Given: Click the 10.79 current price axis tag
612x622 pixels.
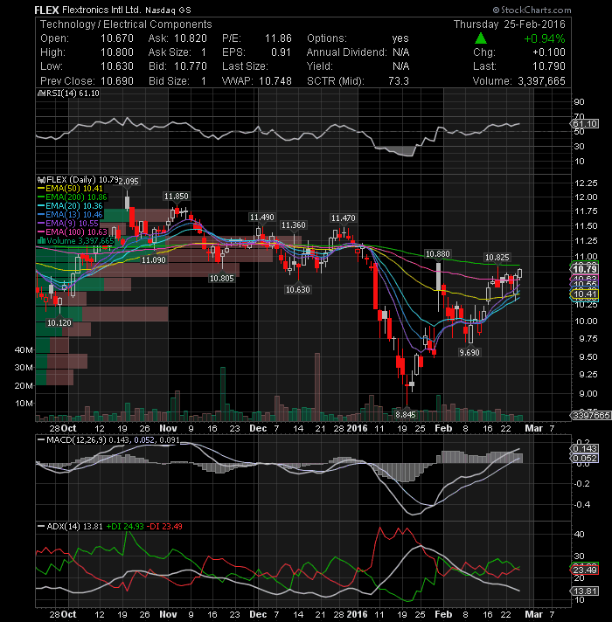Looking at the screenshot, I should pyautogui.click(x=584, y=269).
